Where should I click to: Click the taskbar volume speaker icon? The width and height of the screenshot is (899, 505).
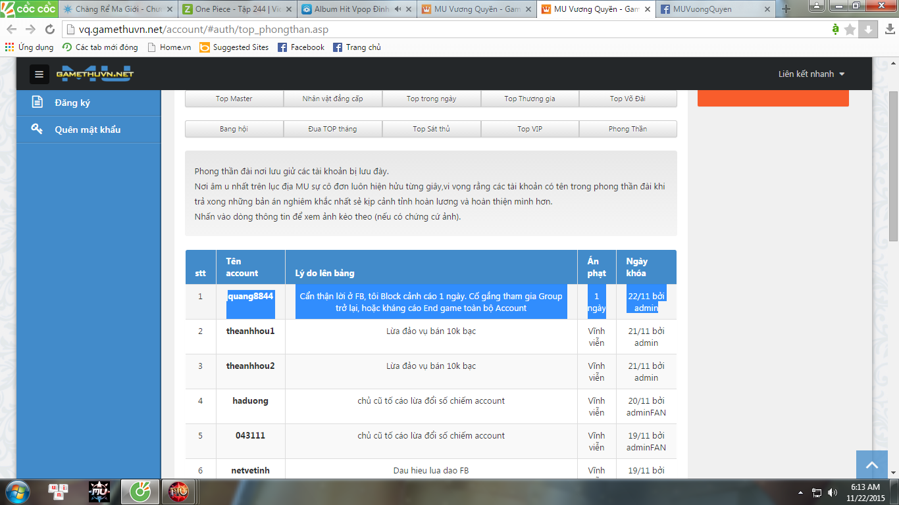(832, 492)
